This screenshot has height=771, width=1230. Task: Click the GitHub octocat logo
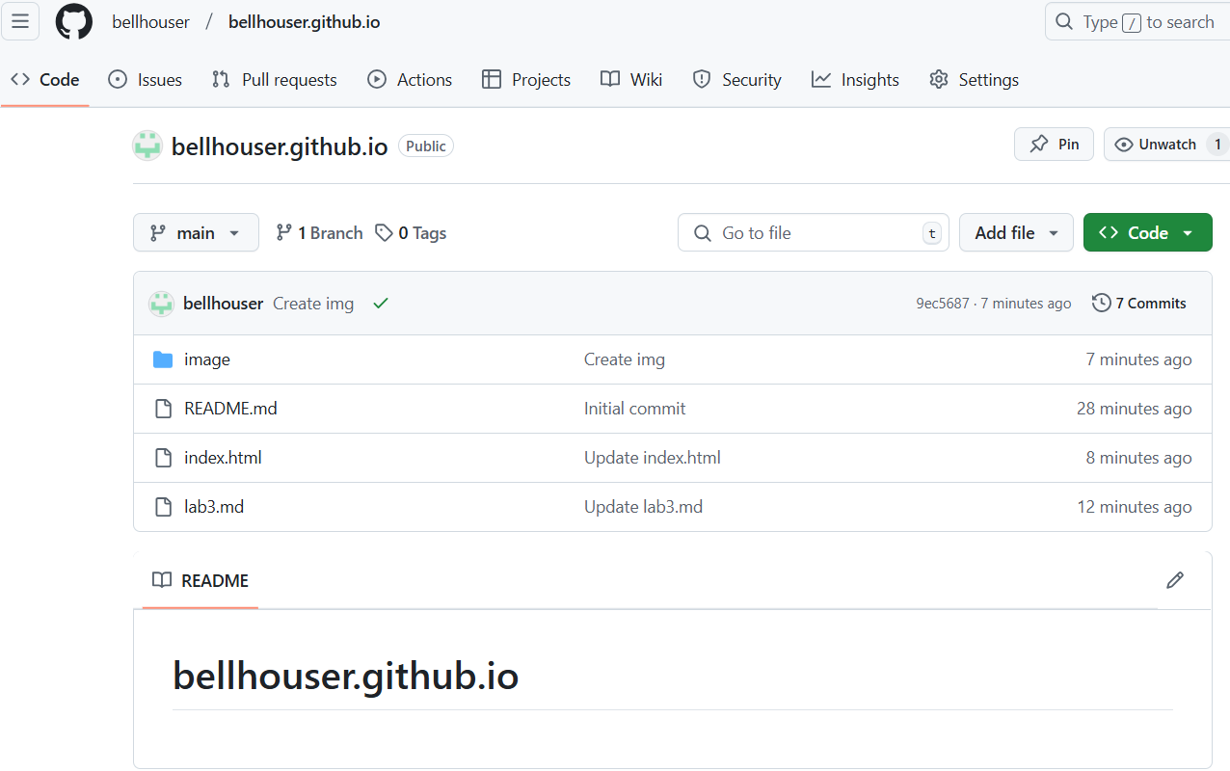click(x=74, y=21)
